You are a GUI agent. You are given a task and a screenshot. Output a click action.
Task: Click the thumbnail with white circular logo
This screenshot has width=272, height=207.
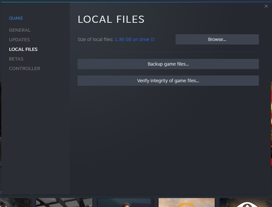tap(245, 203)
